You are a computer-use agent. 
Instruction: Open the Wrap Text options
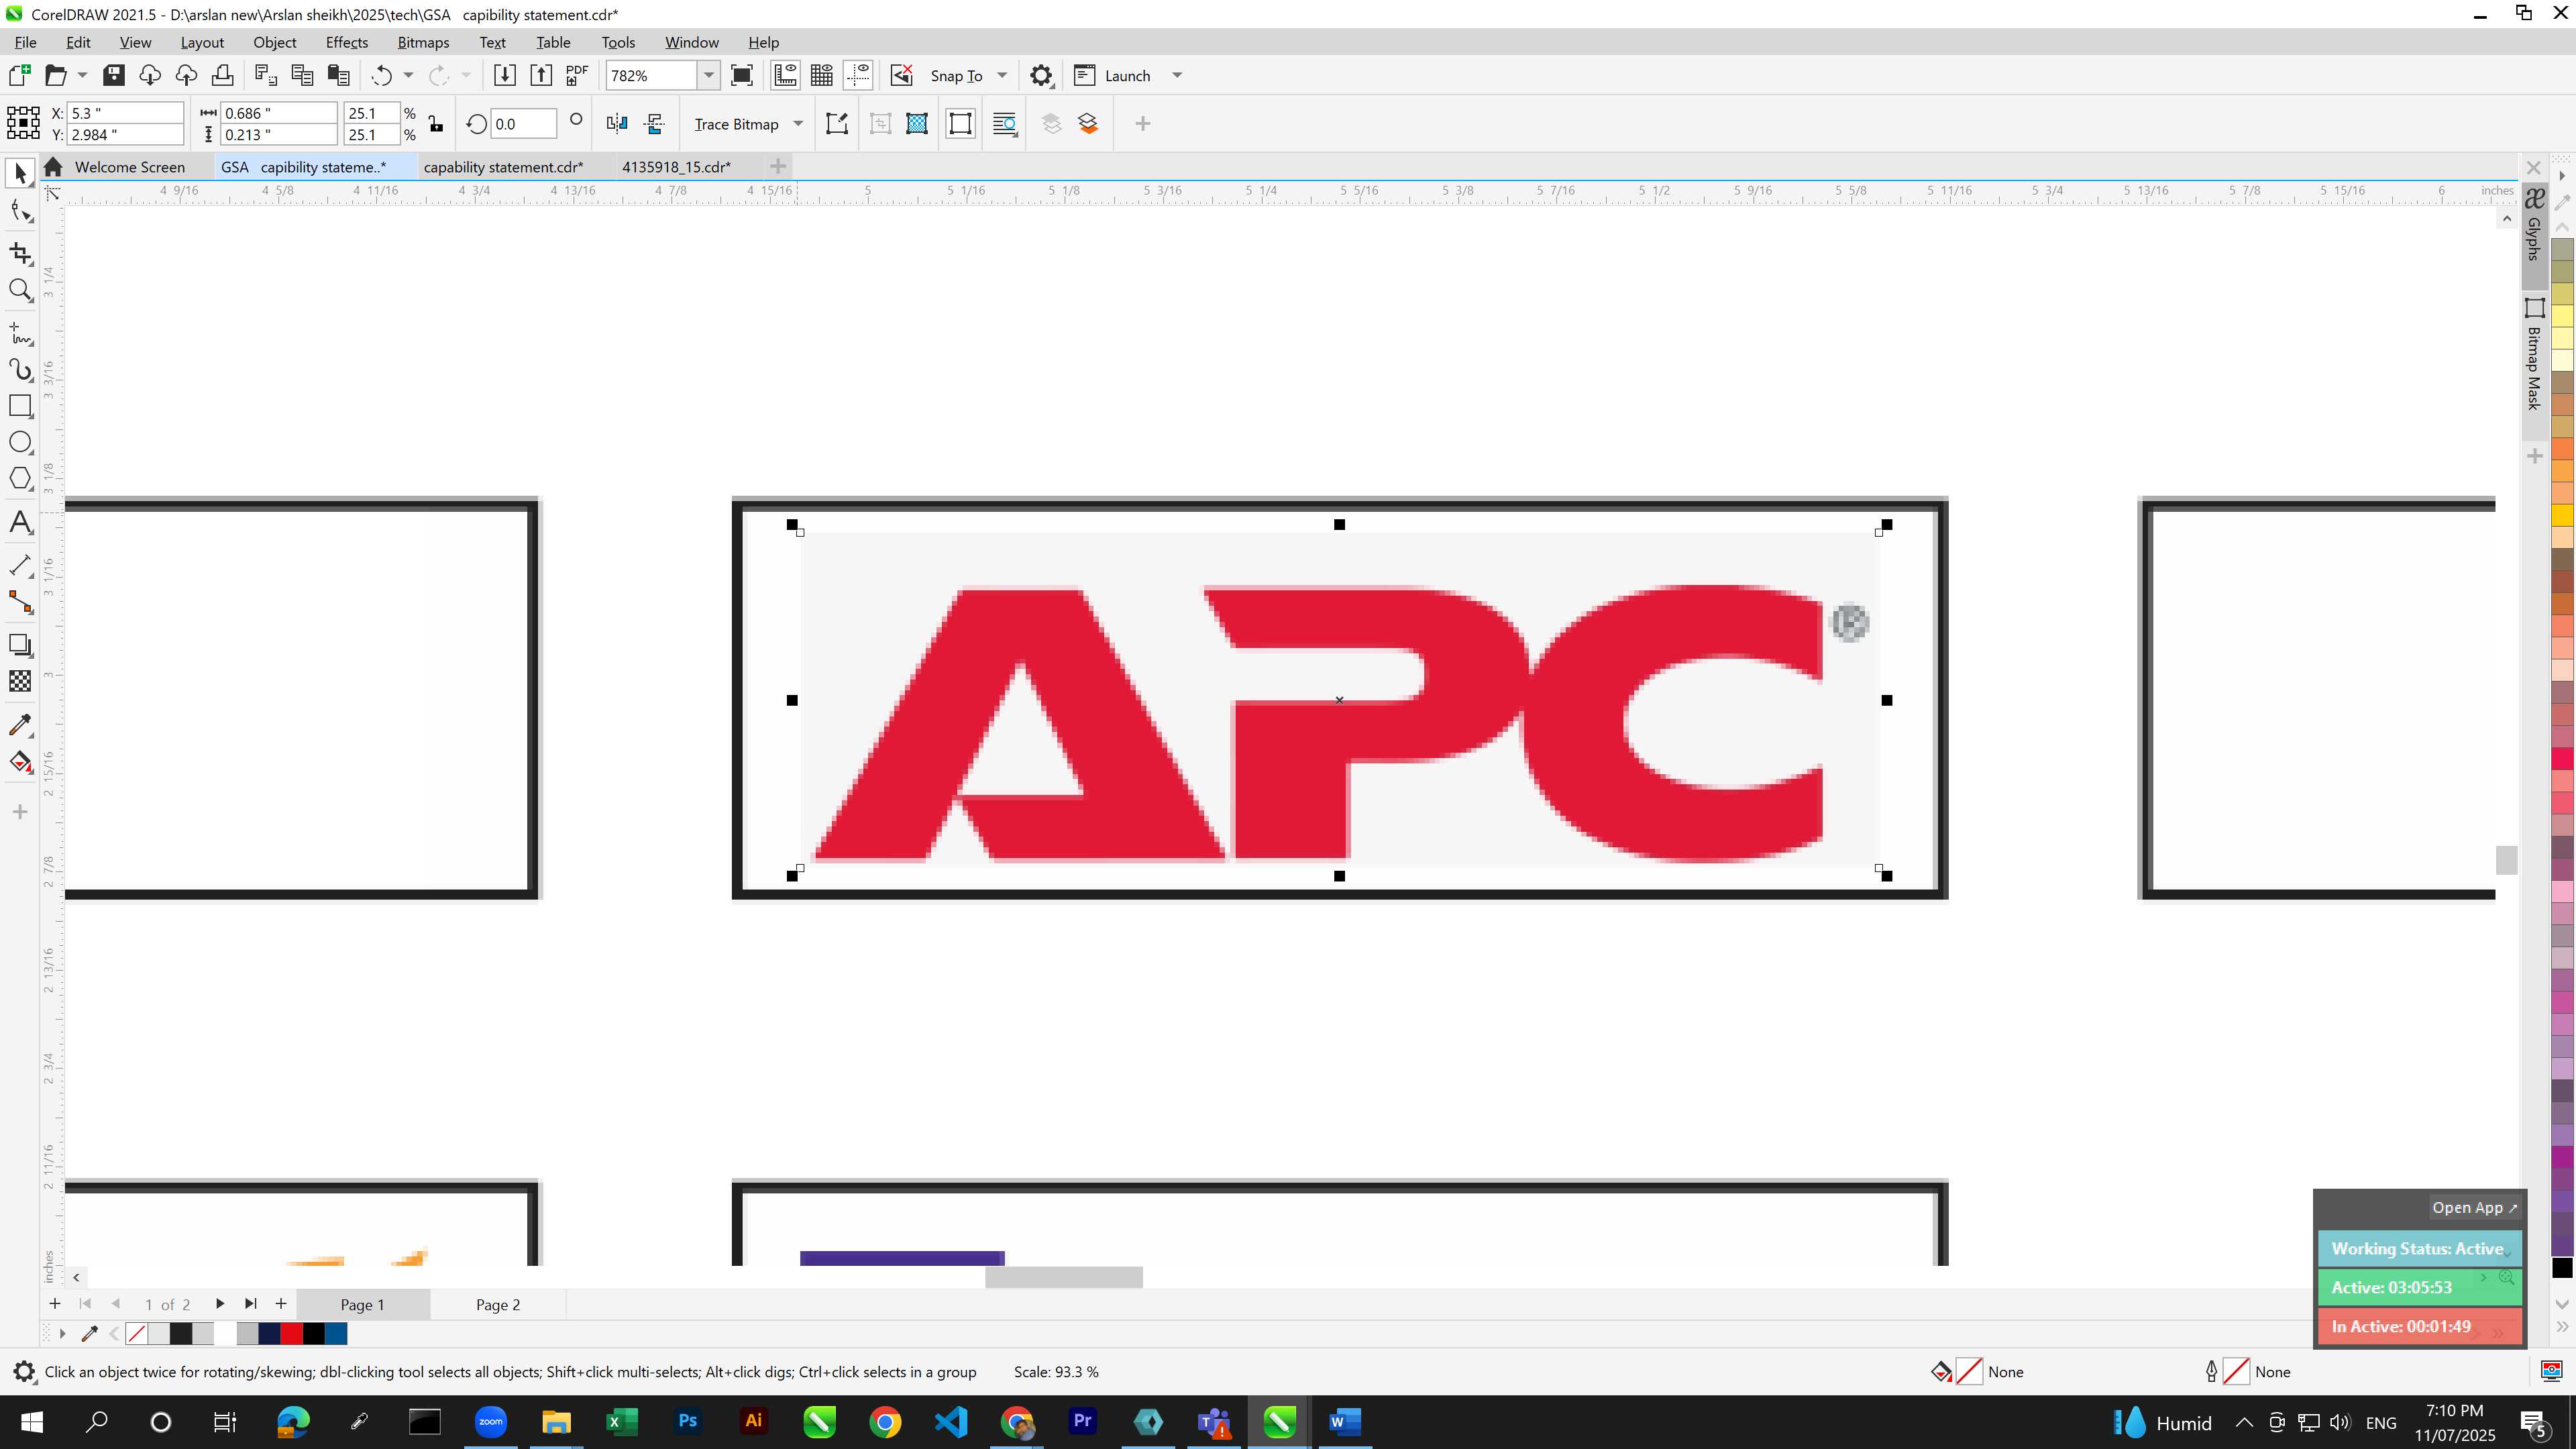click(1005, 124)
